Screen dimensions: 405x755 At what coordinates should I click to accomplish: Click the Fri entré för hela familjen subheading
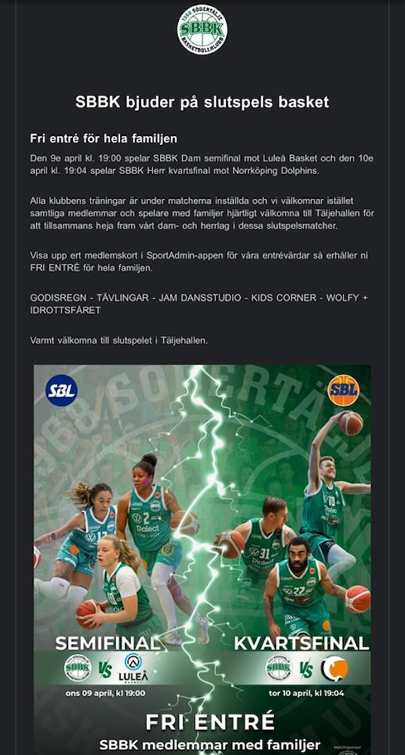pyautogui.click(x=104, y=139)
